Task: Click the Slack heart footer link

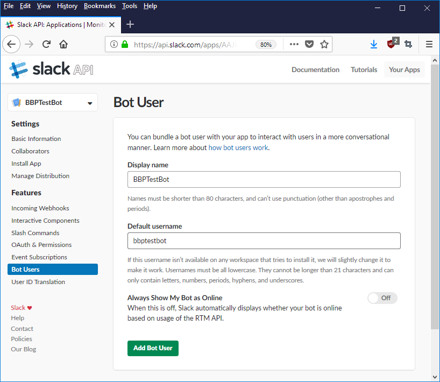Action: pyautogui.click(x=22, y=308)
